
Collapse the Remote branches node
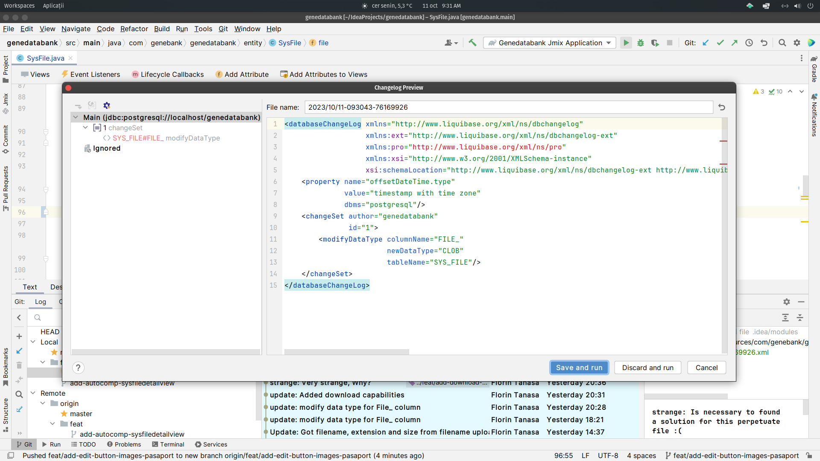(33, 393)
